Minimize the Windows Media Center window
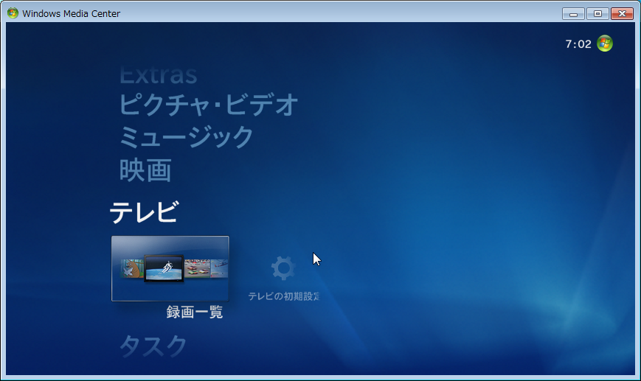The height and width of the screenshot is (381, 641). 573,14
